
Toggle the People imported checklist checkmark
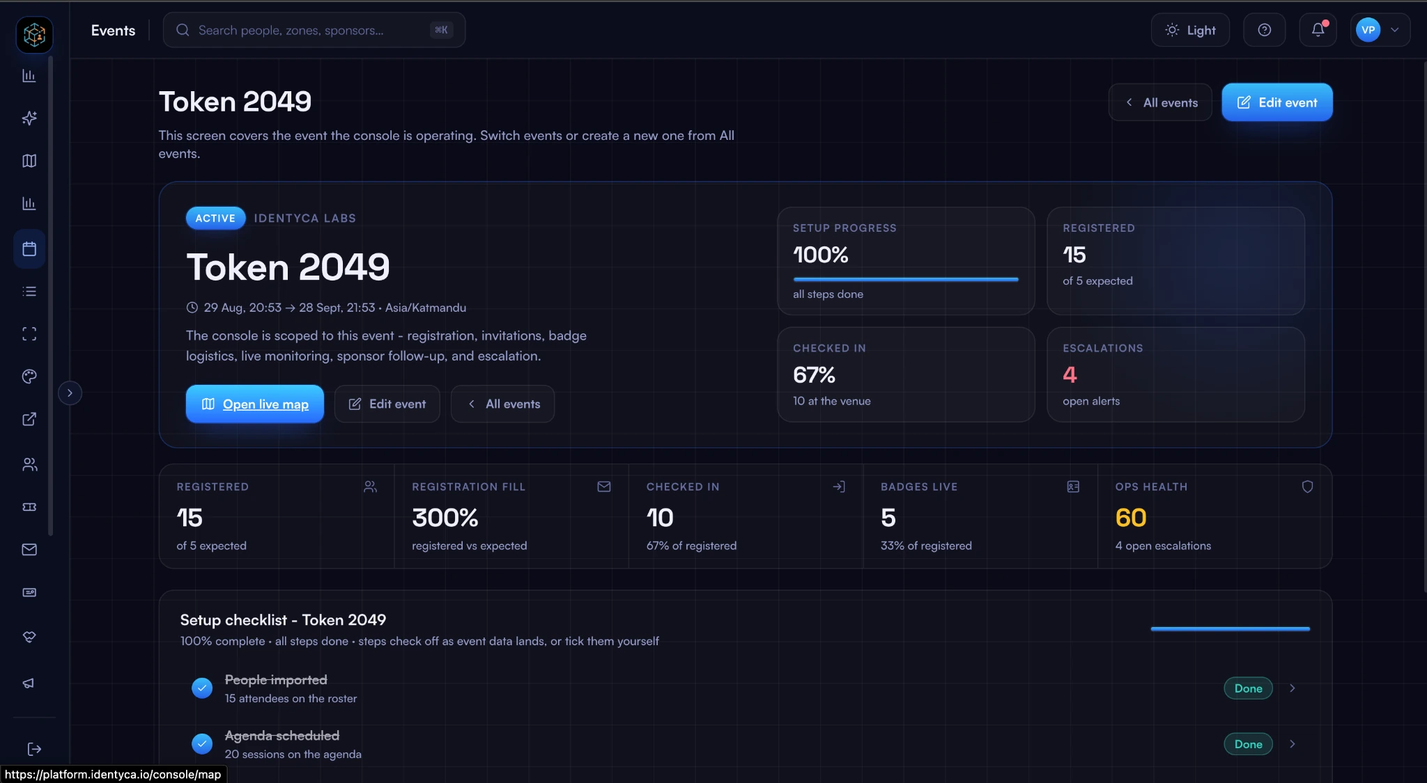(202, 688)
